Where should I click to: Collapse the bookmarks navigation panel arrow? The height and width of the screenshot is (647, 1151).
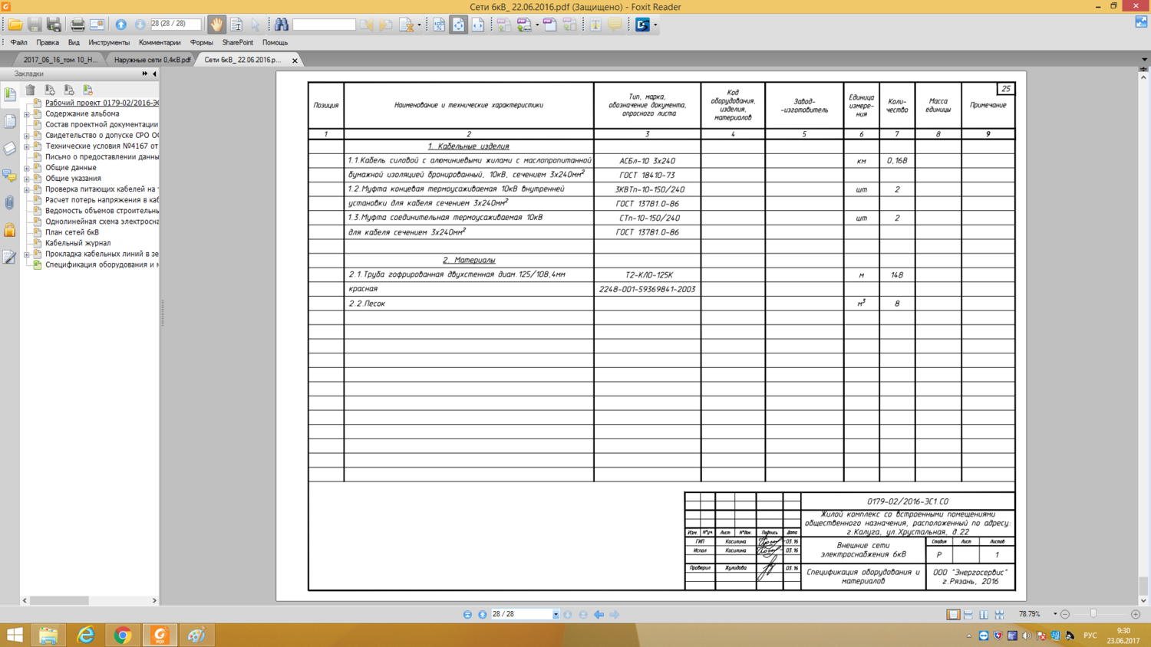coord(154,74)
